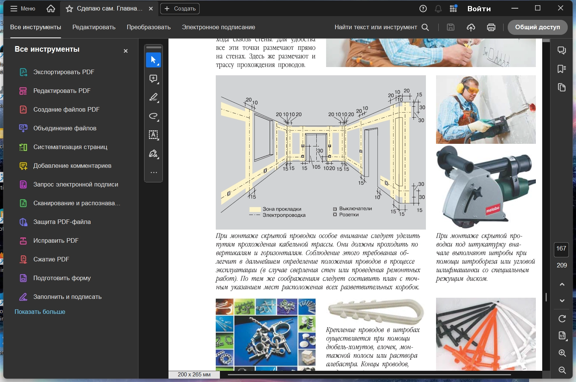Click the upload to cloud icon
This screenshot has height=382, width=576.
(x=471, y=27)
